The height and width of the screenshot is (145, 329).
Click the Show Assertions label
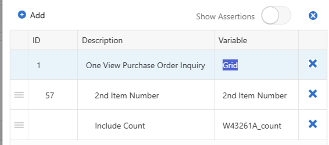pyautogui.click(x=225, y=17)
